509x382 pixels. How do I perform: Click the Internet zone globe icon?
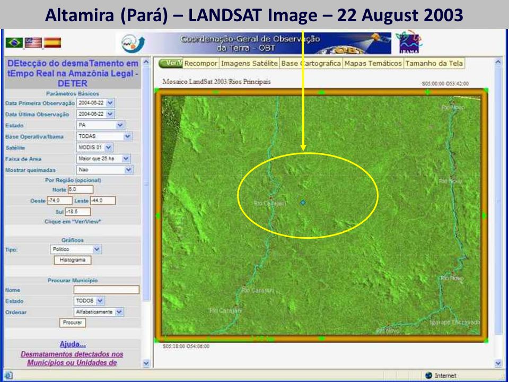point(429,375)
